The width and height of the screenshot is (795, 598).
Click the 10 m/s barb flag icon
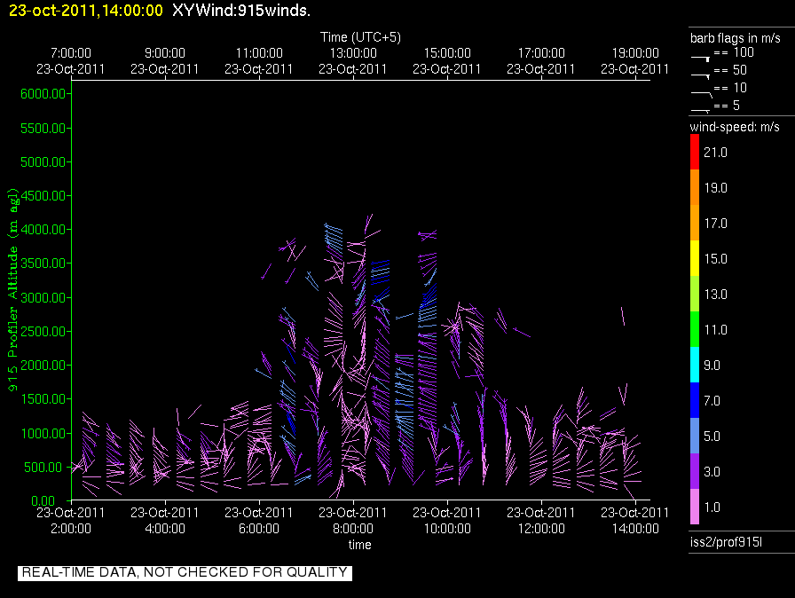pyautogui.click(x=702, y=93)
